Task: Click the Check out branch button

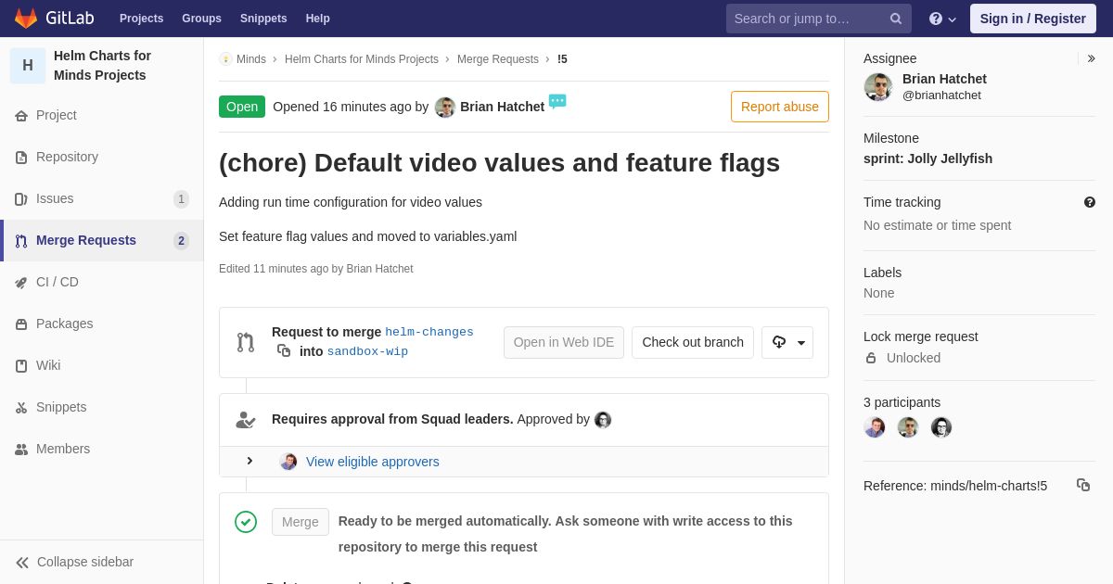Action: point(693,342)
